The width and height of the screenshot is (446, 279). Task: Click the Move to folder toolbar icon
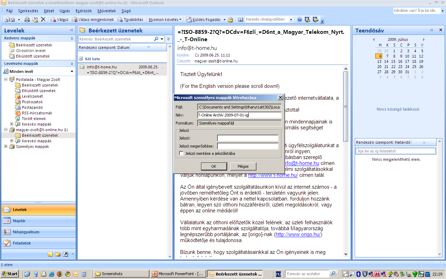pyautogui.click(x=35, y=20)
